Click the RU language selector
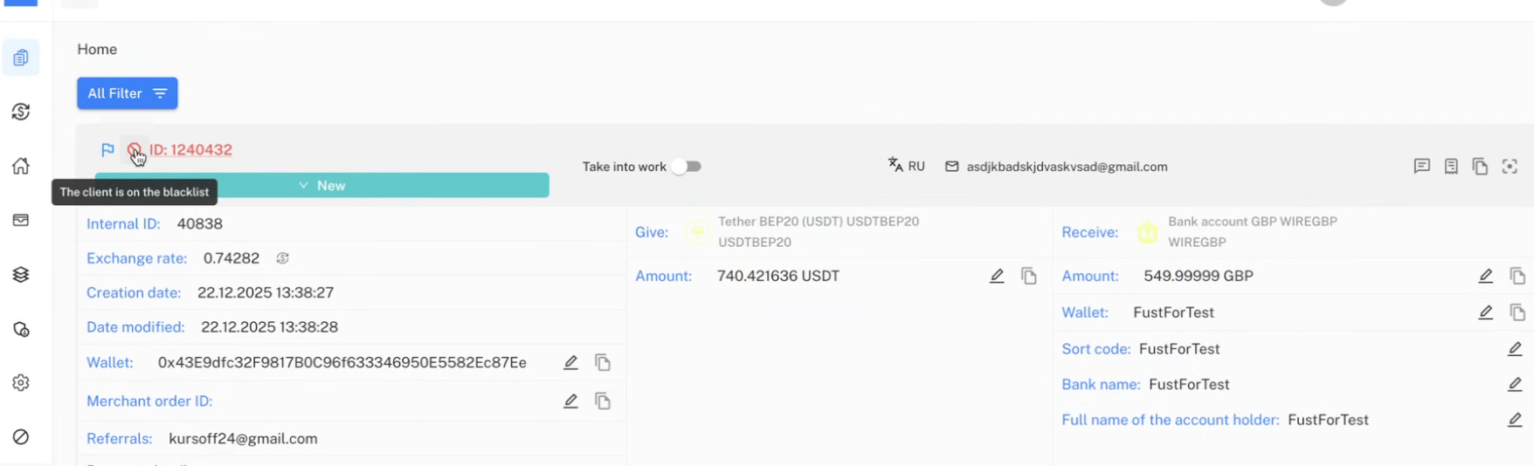This screenshot has height=466, width=1534. point(906,166)
